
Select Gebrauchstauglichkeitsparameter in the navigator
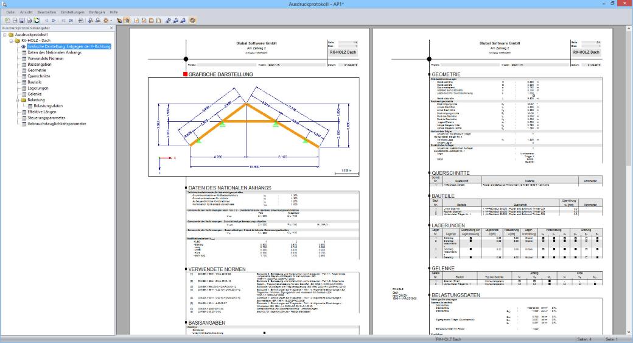57,124
